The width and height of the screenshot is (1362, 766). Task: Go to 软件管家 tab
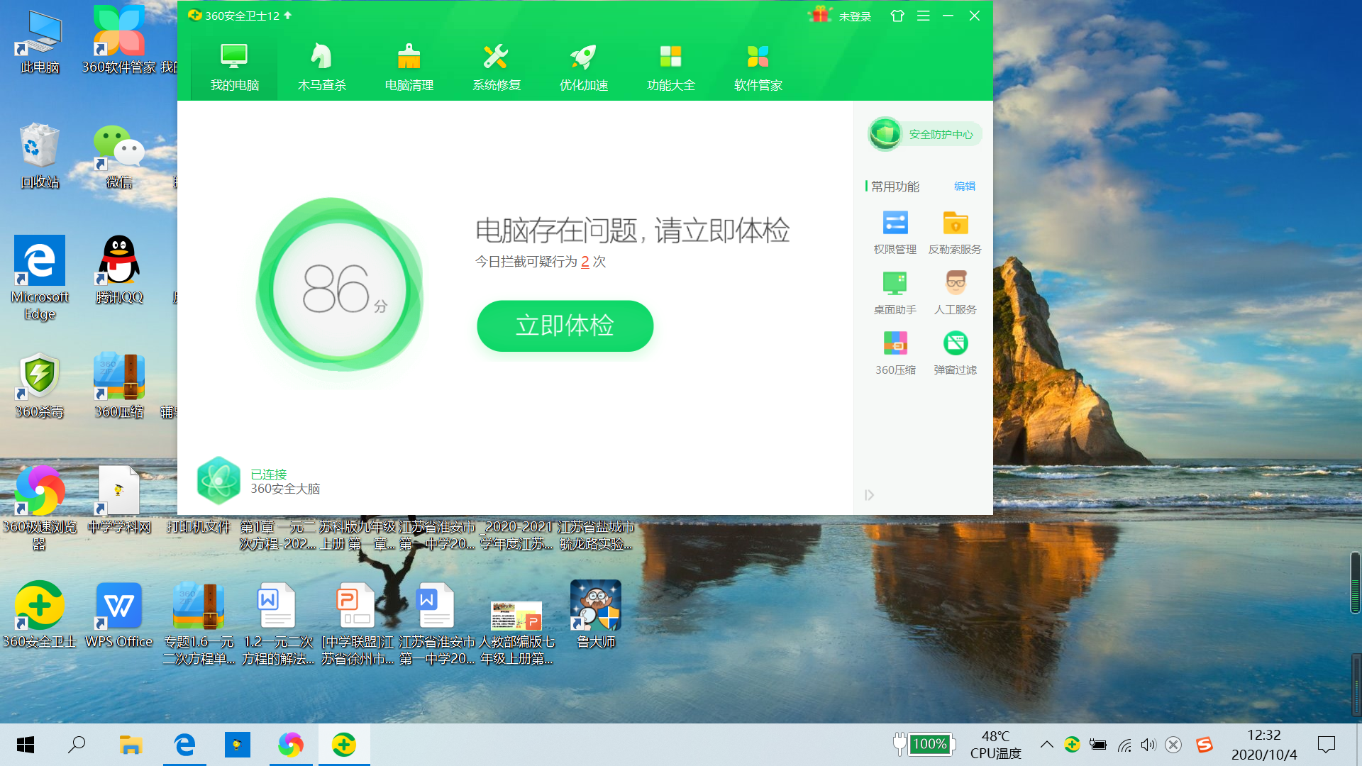click(758, 67)
